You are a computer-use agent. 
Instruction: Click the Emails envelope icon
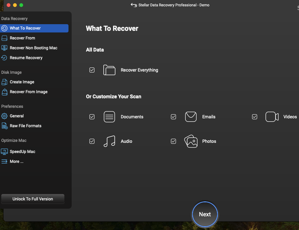[x=191, y=117]
